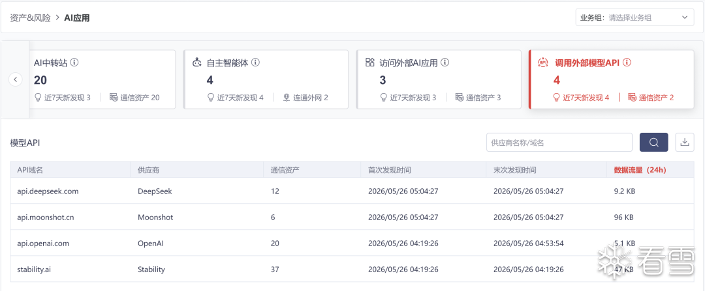Click 9.2 KB traffic value
The width and height of the screenshot is (705, 291).
coord(625,191)
